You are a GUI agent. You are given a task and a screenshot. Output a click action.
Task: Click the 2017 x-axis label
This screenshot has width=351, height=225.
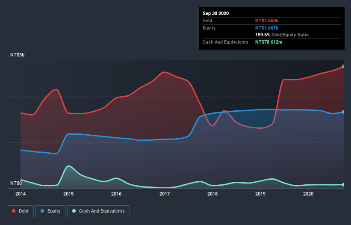(x=164, y=194)
